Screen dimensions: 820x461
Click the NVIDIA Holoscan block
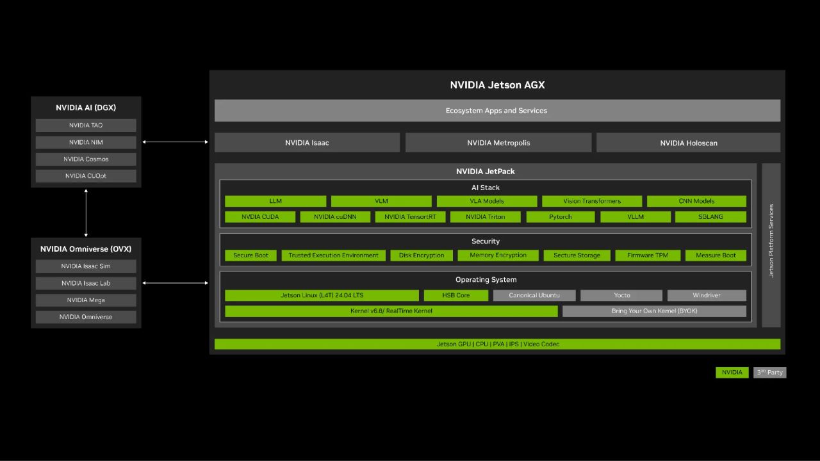(688, 143)
